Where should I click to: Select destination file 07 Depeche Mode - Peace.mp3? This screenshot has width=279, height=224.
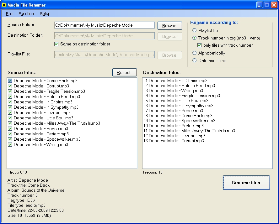(173, 111)
